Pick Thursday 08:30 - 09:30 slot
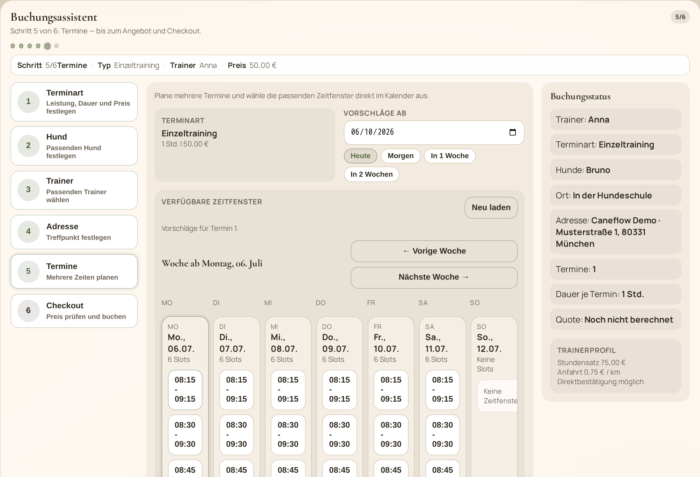The image size is (700, 477). click(x=339, y=435)
